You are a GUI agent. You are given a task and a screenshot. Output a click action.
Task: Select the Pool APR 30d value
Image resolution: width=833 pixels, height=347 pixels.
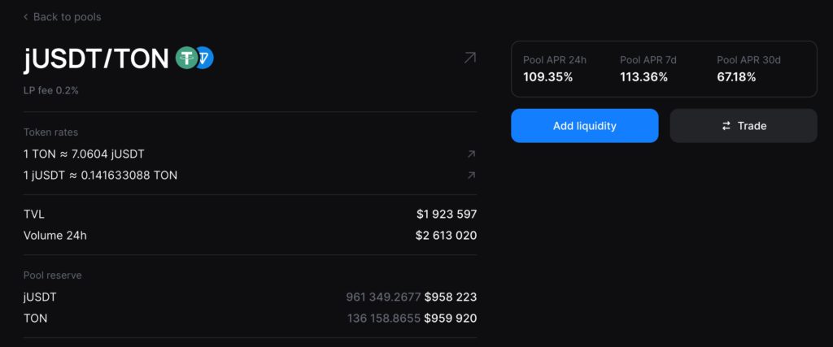click(x=736, y=77)
